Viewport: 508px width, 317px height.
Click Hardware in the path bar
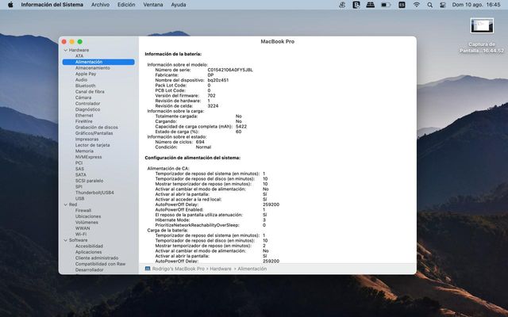point(221,269)
